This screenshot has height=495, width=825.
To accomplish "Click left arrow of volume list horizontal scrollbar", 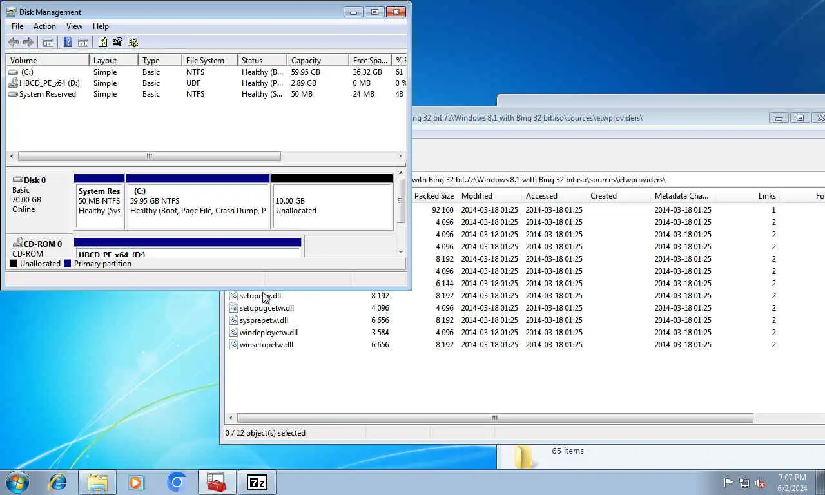I will click(x=12, y=156).
